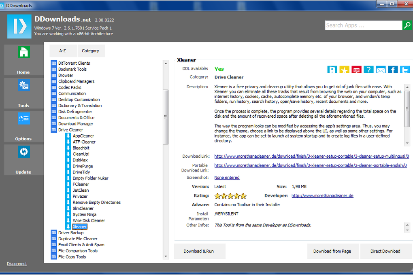
Task: Select ATF-Cleaner in the list
Action: (84, 142)
